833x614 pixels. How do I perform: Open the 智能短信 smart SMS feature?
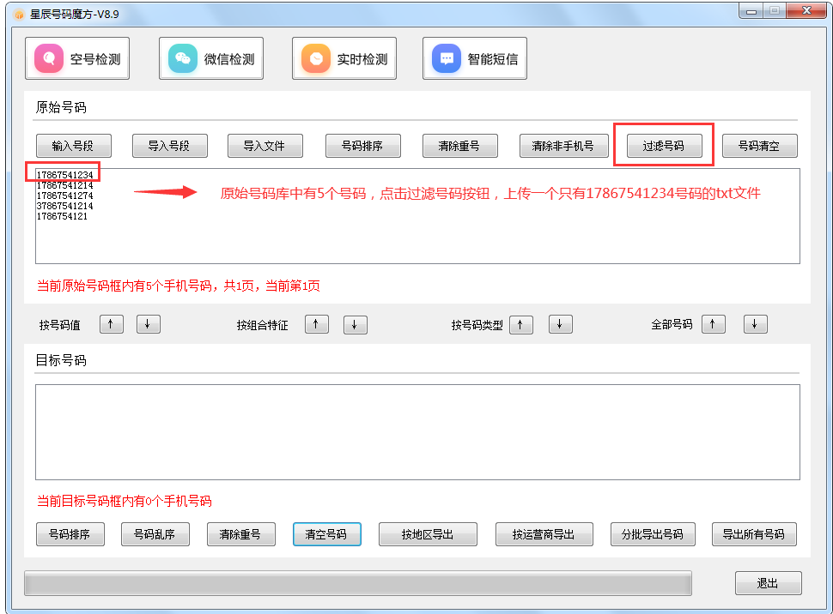click(474, 57)
